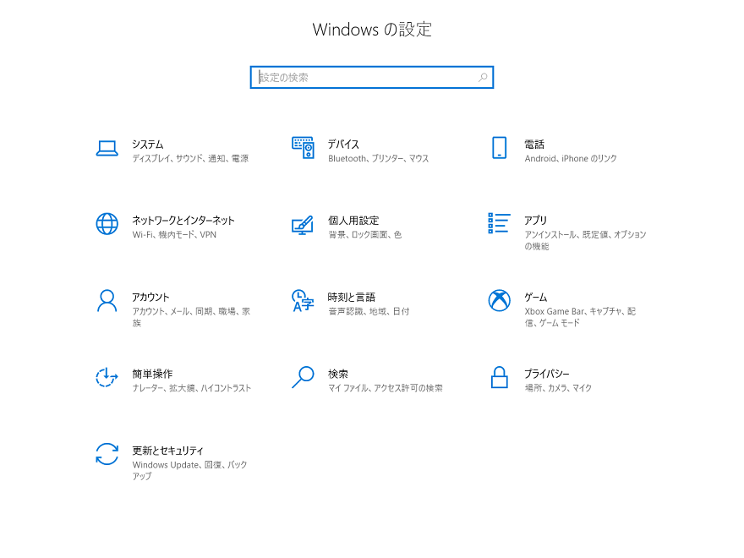Select the 検索 category title
This screenshot has height=558, width=744.
(x=338, y=374)
